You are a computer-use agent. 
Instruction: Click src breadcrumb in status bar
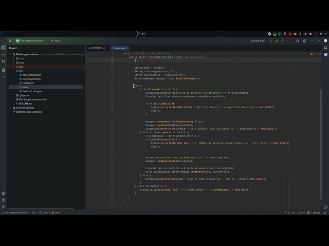pyautogui.click(x=33, y=213)
